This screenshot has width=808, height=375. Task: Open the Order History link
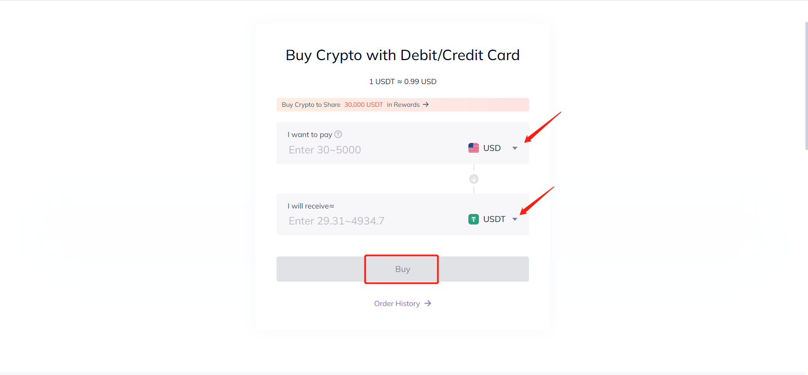(397, 304)
